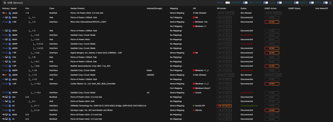Click BIND for the Aeotec Z-Stick Gen5
Image resolution: width=333 pixels, height=122 pixels.
click(x=272, y=53)
